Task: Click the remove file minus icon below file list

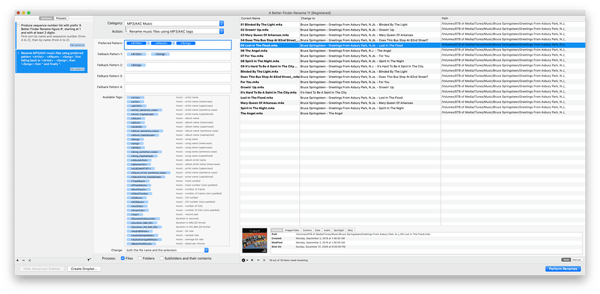Action: [x=258, y=259]
